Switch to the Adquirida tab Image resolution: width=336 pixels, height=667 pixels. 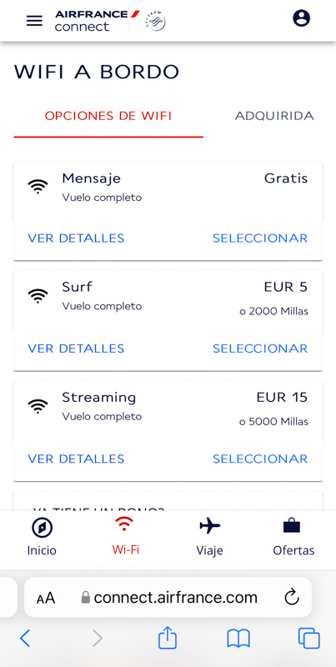click(x=274, y=116)
